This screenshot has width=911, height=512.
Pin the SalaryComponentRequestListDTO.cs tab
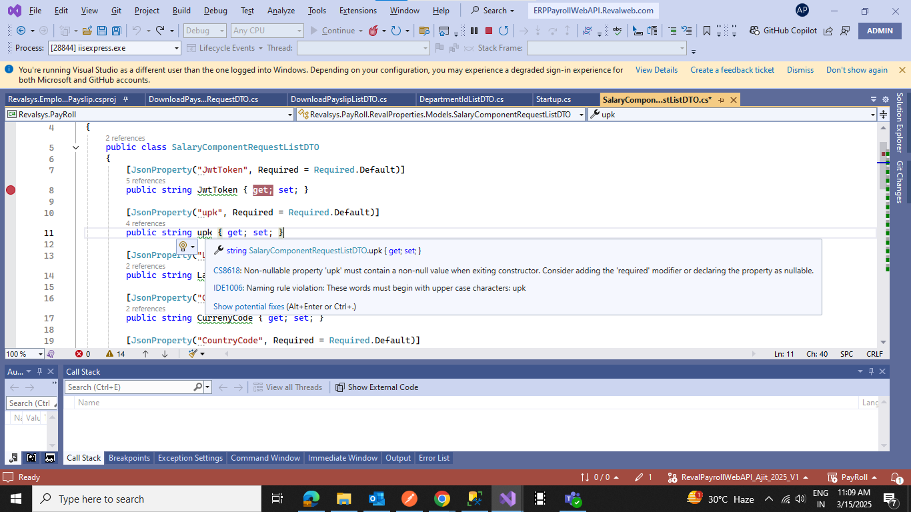pyautogui.click(x=721, y=100)
